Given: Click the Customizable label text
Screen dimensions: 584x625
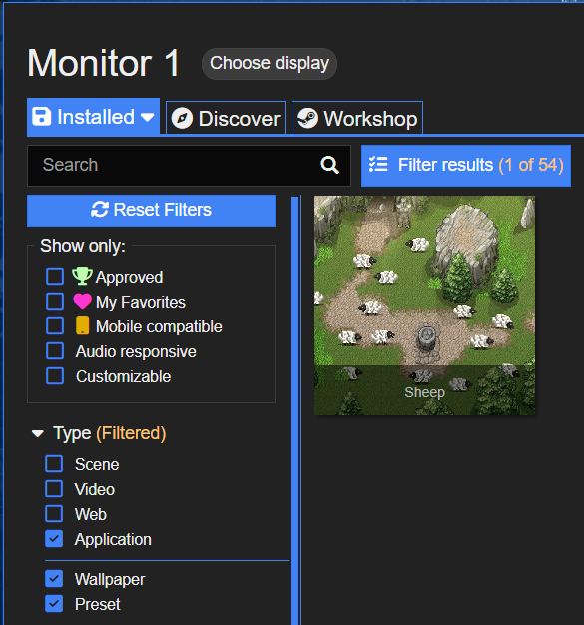Looking at the screenshot, I should 123,377.
